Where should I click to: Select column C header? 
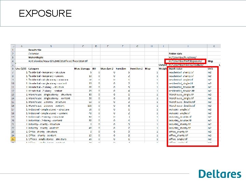click(x=83, y=46)
